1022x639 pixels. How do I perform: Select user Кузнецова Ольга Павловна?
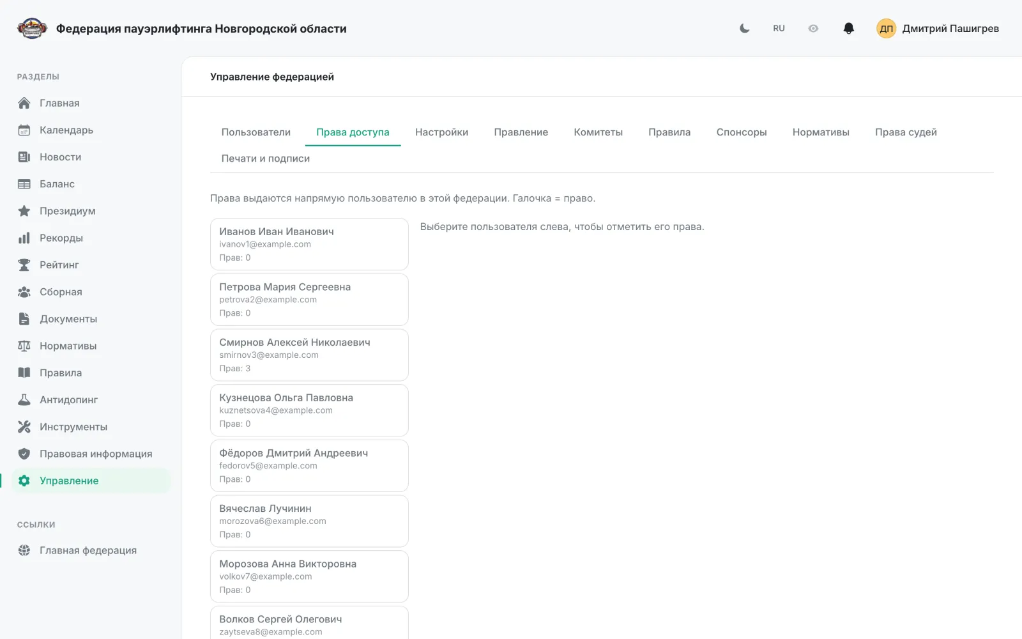(x=309, y=410)
